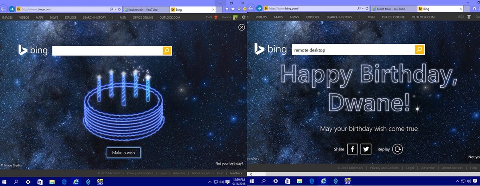
Task: Open Bing rewards medal icon in left window
Action: pos(216,17)
